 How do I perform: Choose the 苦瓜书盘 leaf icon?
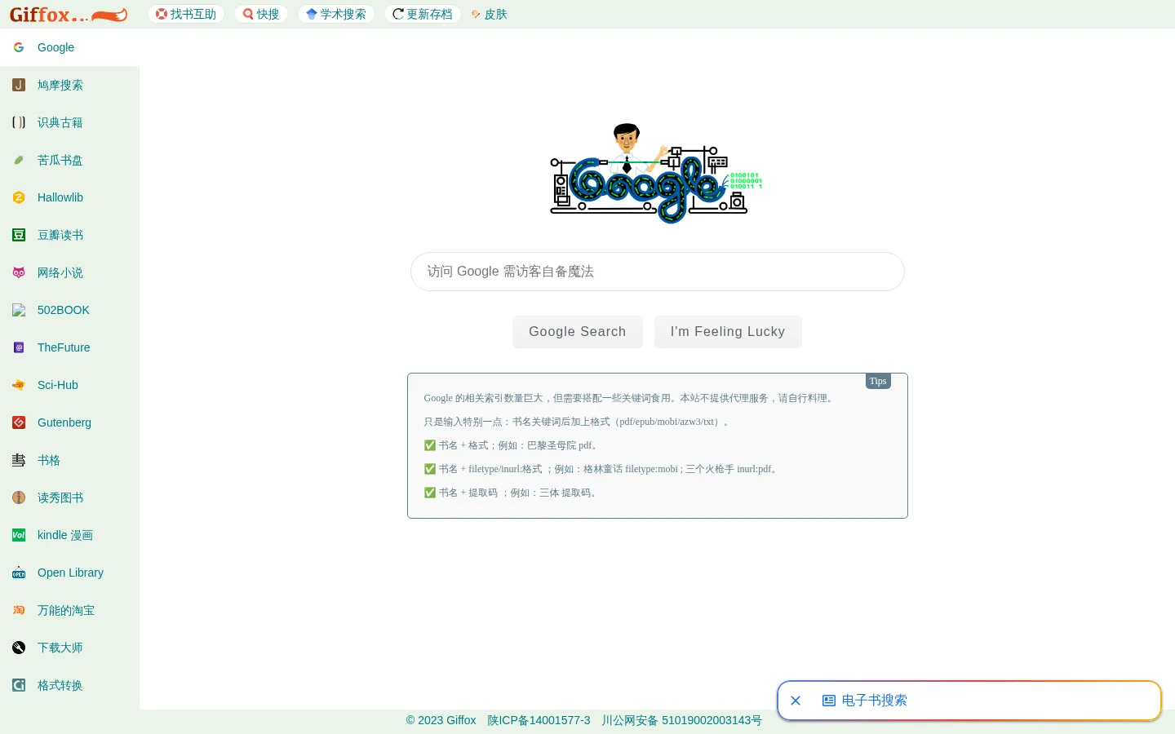19,160
